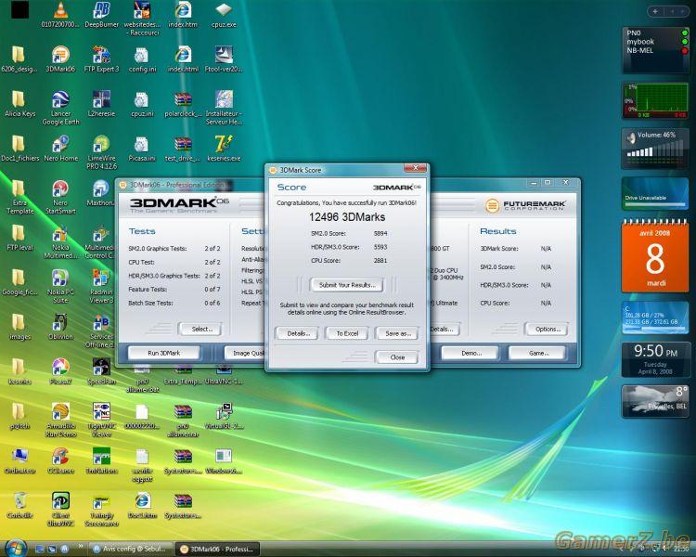Click Run 3DMark in main window
The image size is (696, 557).
pos(163,353)
